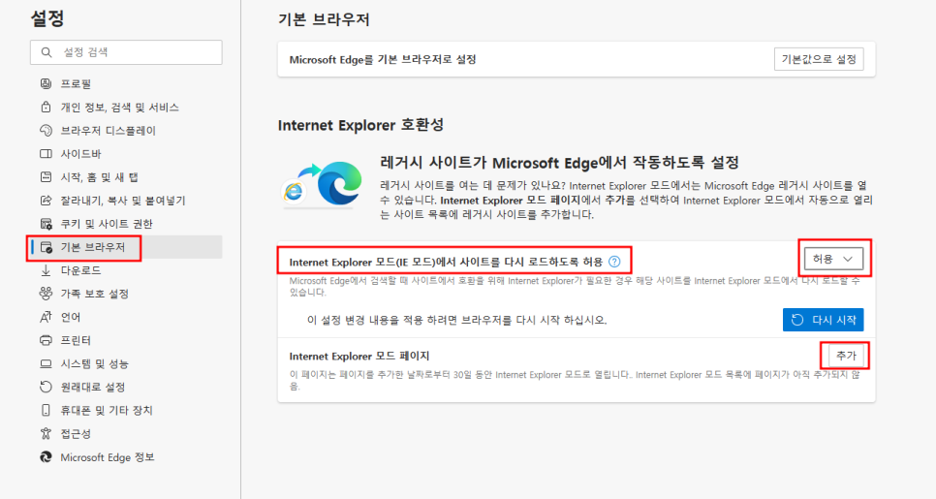Click the lock icon beside 개인 정보, 검색 및 서비스
This screenshot has height=499, width=936.
tap(46, 107)
